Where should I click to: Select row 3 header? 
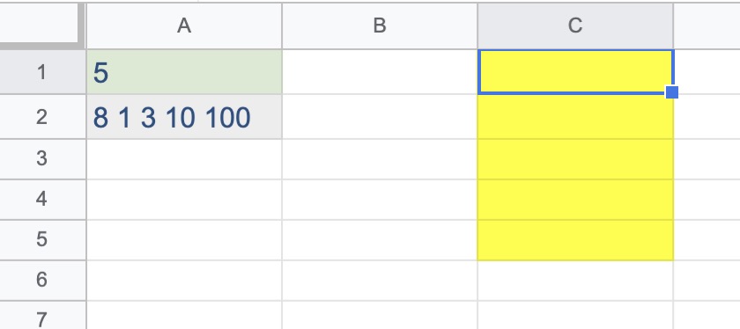pos(42,159)
